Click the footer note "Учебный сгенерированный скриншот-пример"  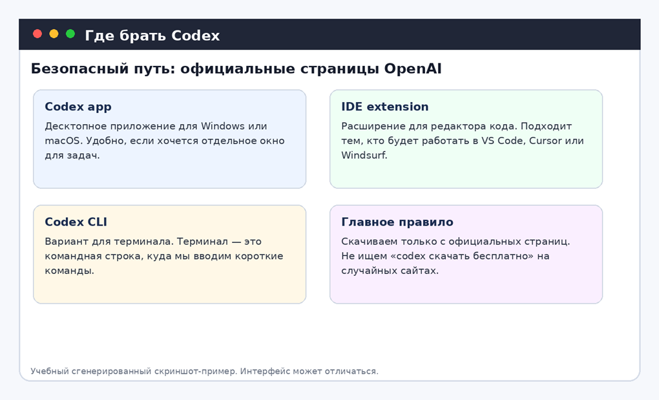click(x=134, y=372)
